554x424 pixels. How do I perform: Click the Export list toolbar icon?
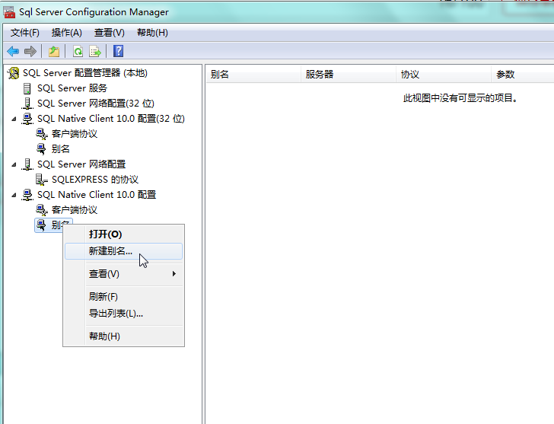pyautogui.click(x=95, y=52)
